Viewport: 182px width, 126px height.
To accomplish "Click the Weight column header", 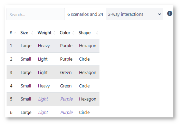I will [45, 33].
